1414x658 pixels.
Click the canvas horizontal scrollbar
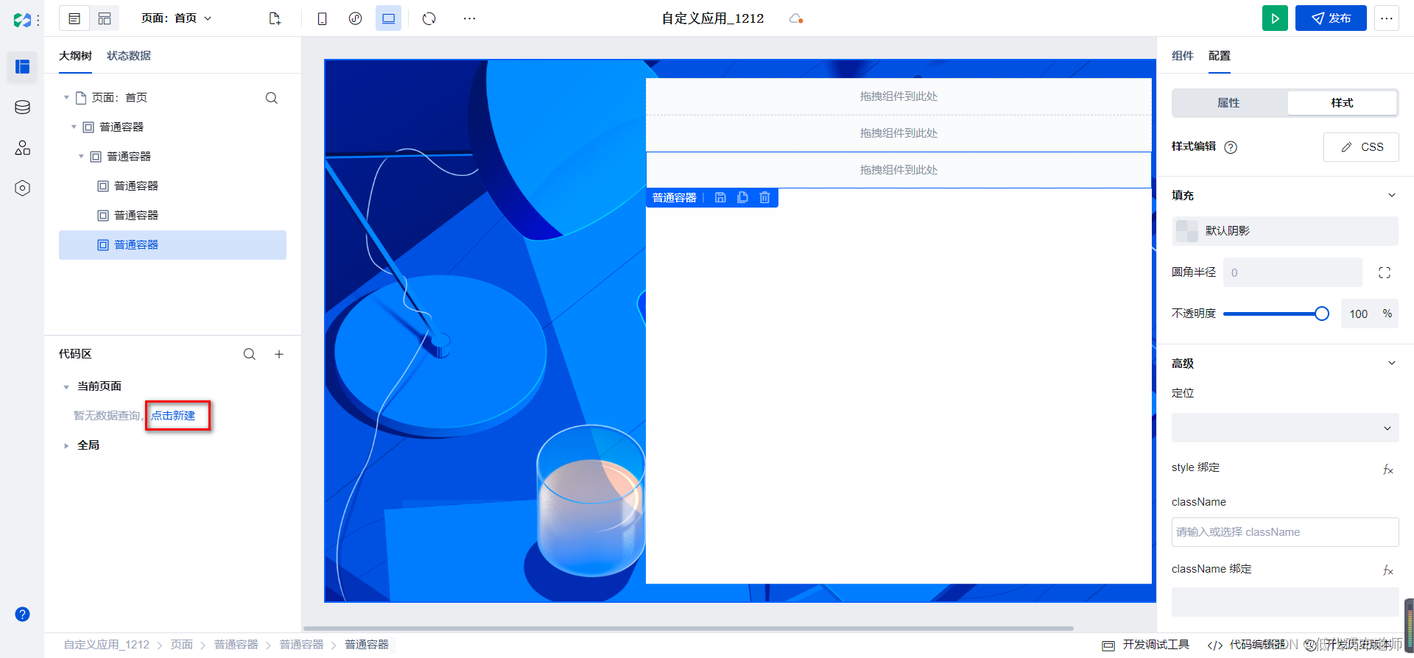point(688,629)
